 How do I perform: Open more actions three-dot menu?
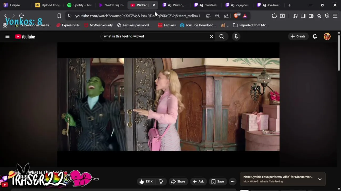(233, 181)
